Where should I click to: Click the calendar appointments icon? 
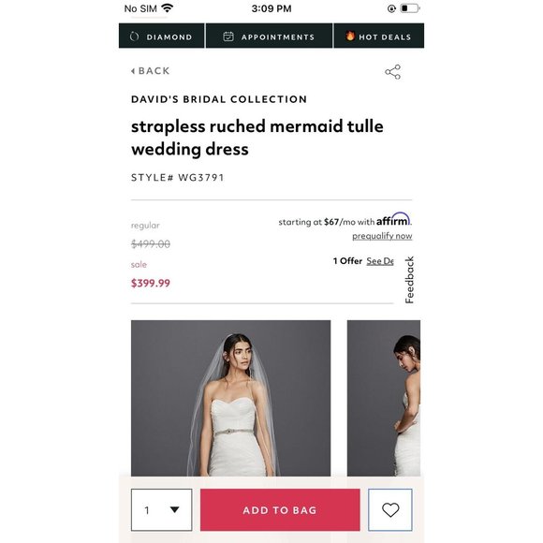228,37
